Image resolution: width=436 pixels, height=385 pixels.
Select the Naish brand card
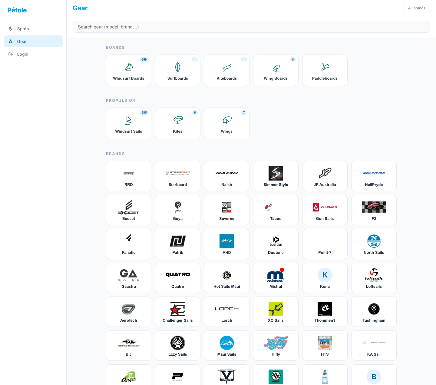point(227,176)
